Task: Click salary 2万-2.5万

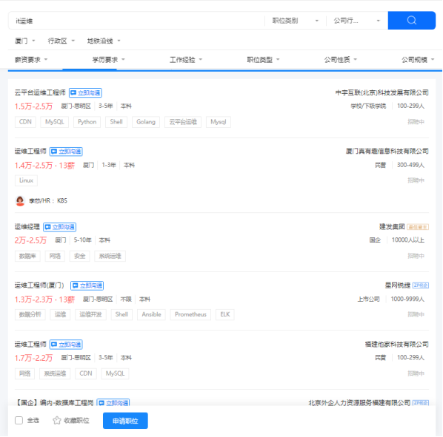Action: (30, 240)
